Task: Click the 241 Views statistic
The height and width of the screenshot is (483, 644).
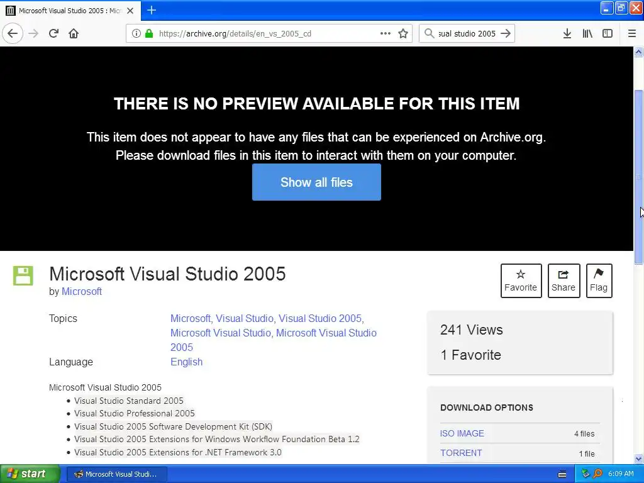Action: (471, 330)
